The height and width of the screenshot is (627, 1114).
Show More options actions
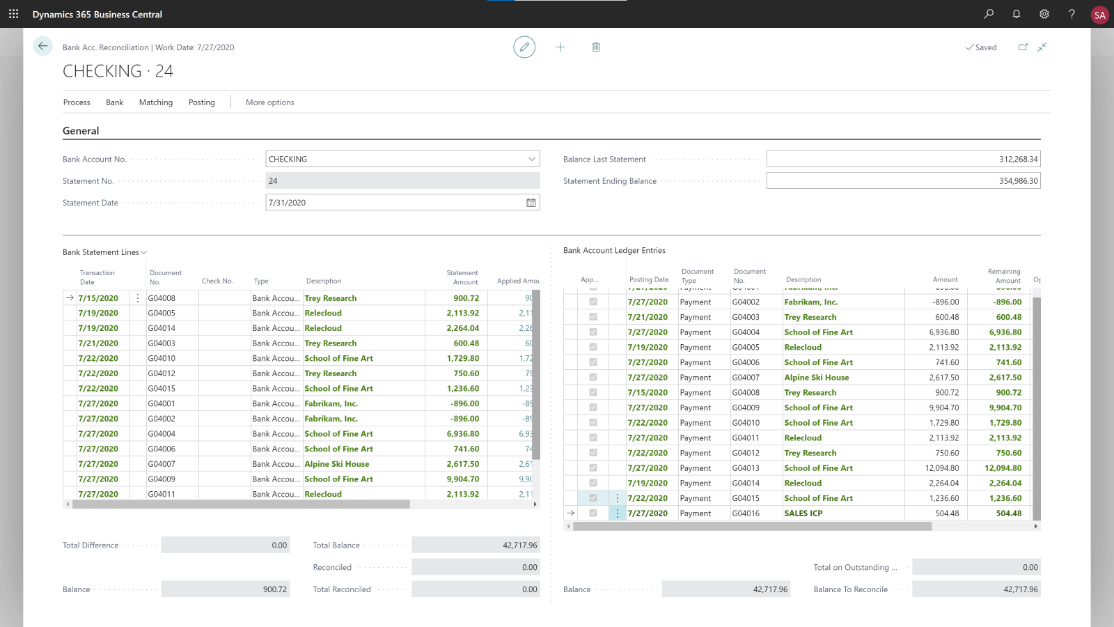click(270, 102)
